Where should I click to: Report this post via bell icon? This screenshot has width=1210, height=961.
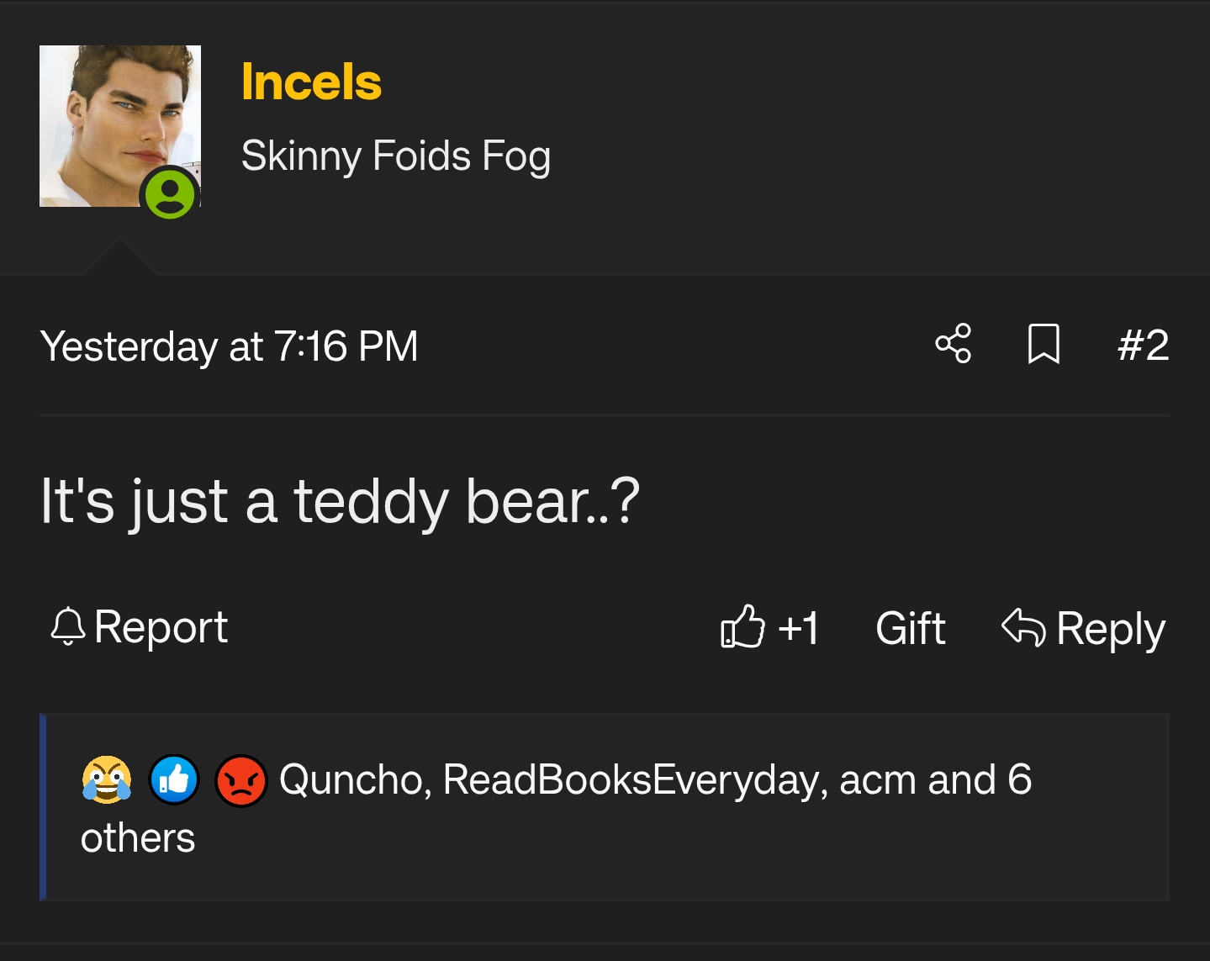click(x=140, y=627)
